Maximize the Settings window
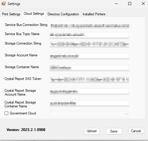148x141 pixels. point(130,4)
